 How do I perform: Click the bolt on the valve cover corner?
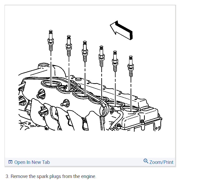coord(142,121)
